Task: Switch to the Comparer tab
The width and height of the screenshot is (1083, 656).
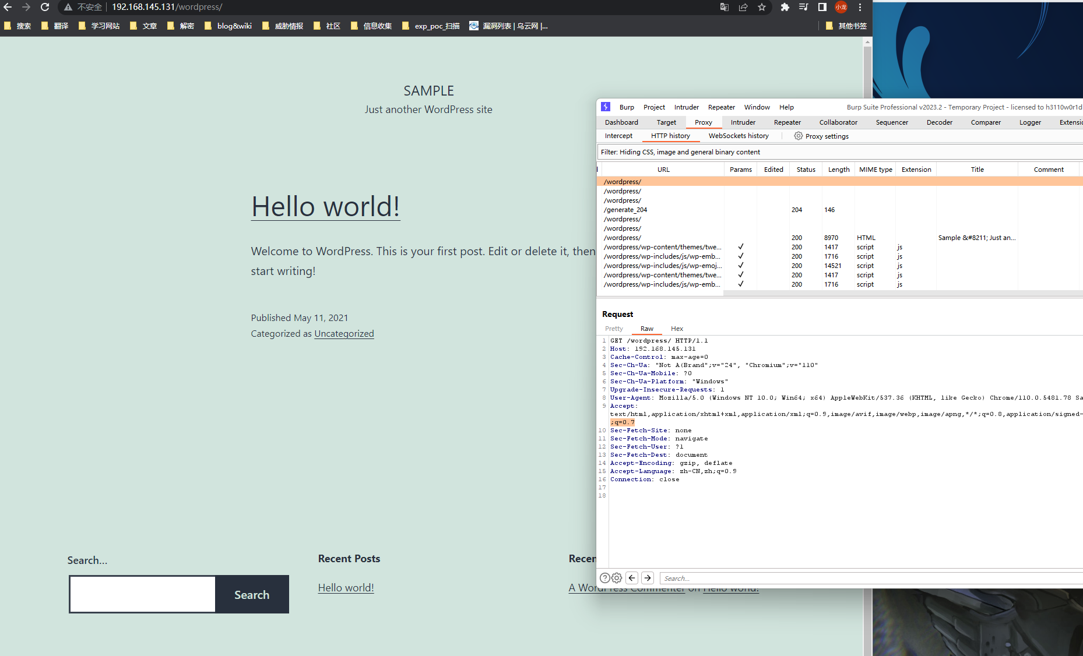Action: click(986, 122)
